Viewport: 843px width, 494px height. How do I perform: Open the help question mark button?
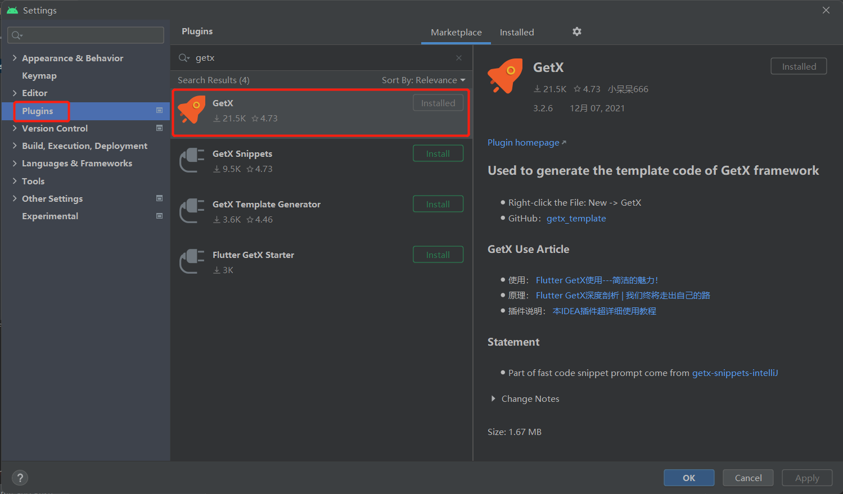click(20, 478)
